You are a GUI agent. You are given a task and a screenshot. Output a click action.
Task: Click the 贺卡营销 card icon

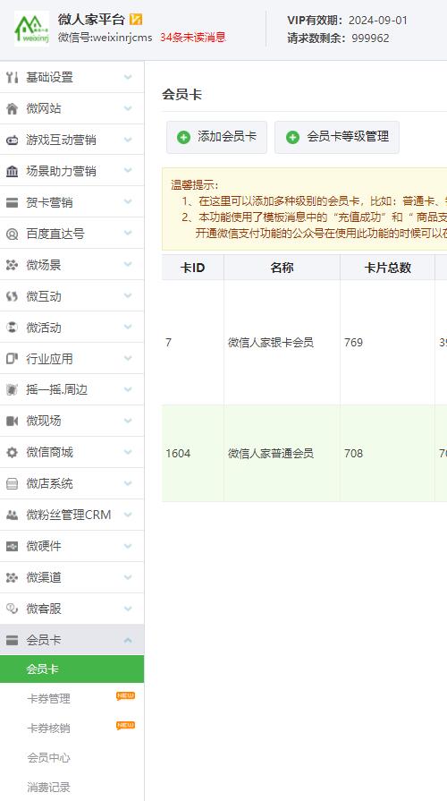12,202
